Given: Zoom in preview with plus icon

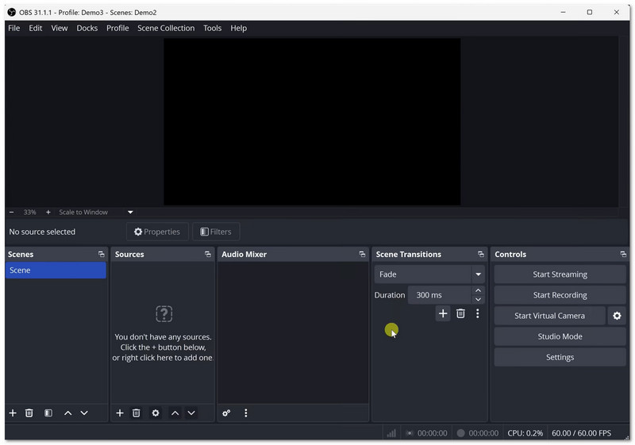Looking at the screenshot, I should click(48, 213).
